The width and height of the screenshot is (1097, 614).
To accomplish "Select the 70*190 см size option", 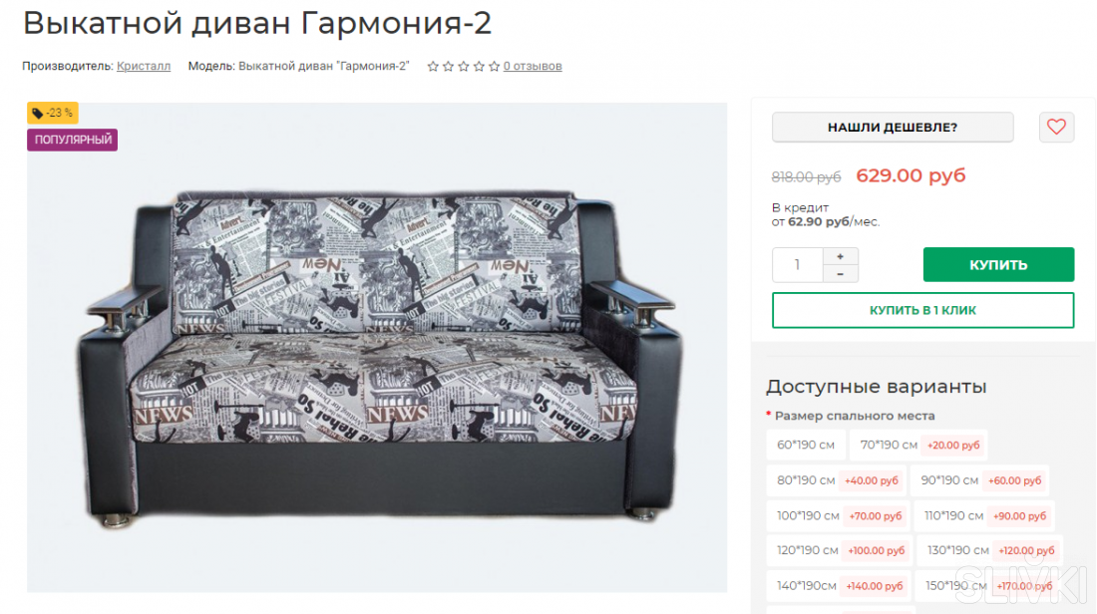I will [x=917, y=445].
